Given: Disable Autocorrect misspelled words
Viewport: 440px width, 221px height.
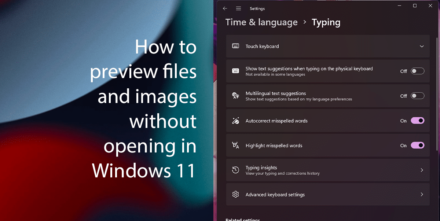Looking at the screenshot, I should (x=417, y=121).
